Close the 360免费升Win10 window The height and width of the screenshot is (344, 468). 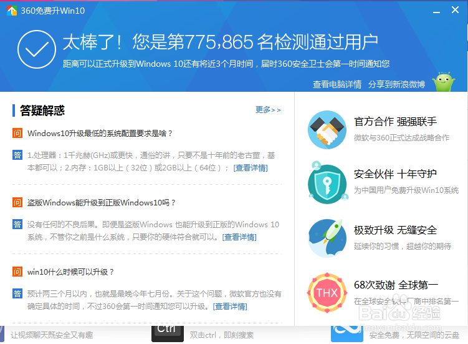click(455, 10)
